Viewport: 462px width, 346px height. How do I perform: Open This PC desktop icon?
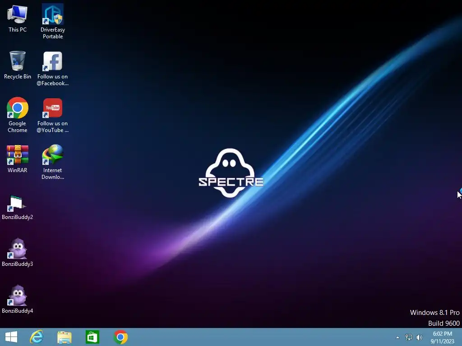click(18, 18)
